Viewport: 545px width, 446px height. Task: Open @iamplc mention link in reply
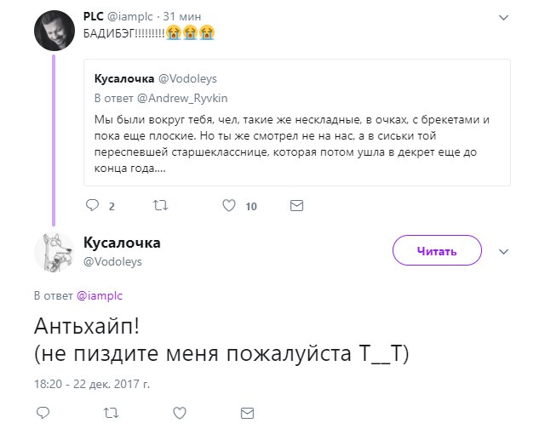point(100,295)
